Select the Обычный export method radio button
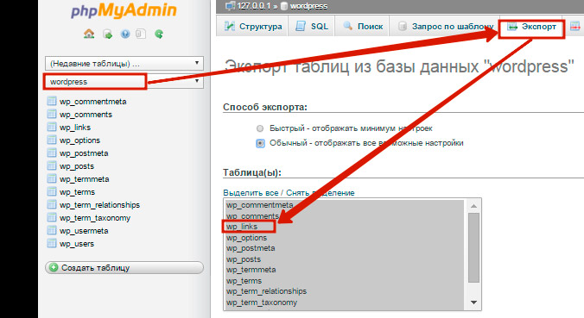The width and height of the screenshot is (584, 318). 260,143
